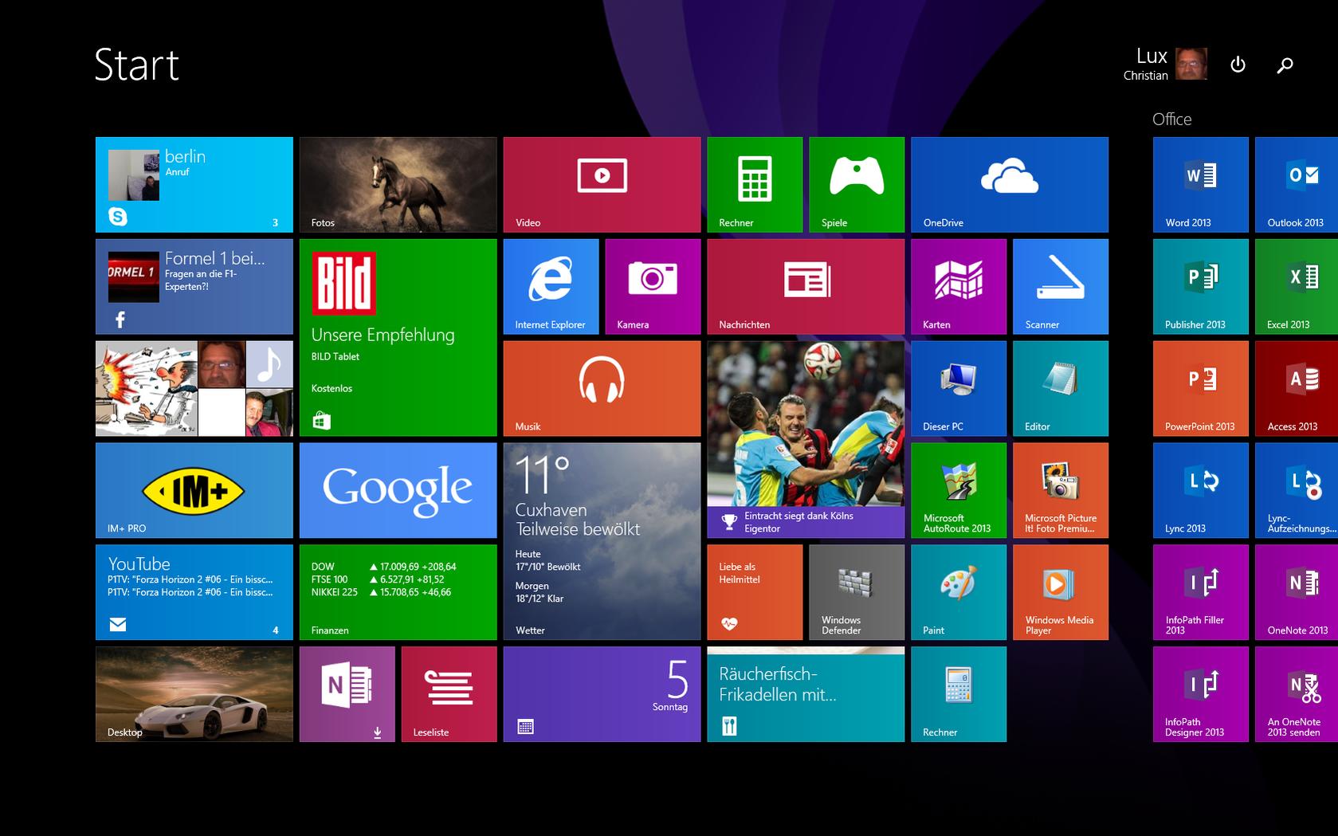This screenshot has height=836, width=1338.
Task: Open the Google tile
Action: pyautogui.click(x=398, y=491)
